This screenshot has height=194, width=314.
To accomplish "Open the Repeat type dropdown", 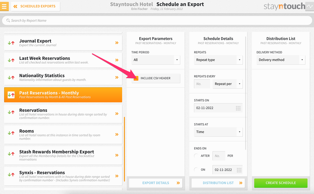I will pos(218,60).
